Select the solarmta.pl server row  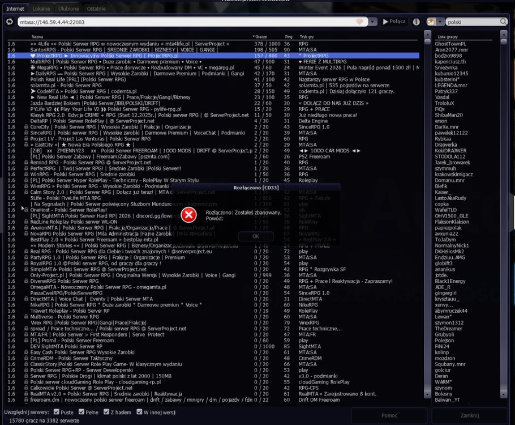click(213, 85)
